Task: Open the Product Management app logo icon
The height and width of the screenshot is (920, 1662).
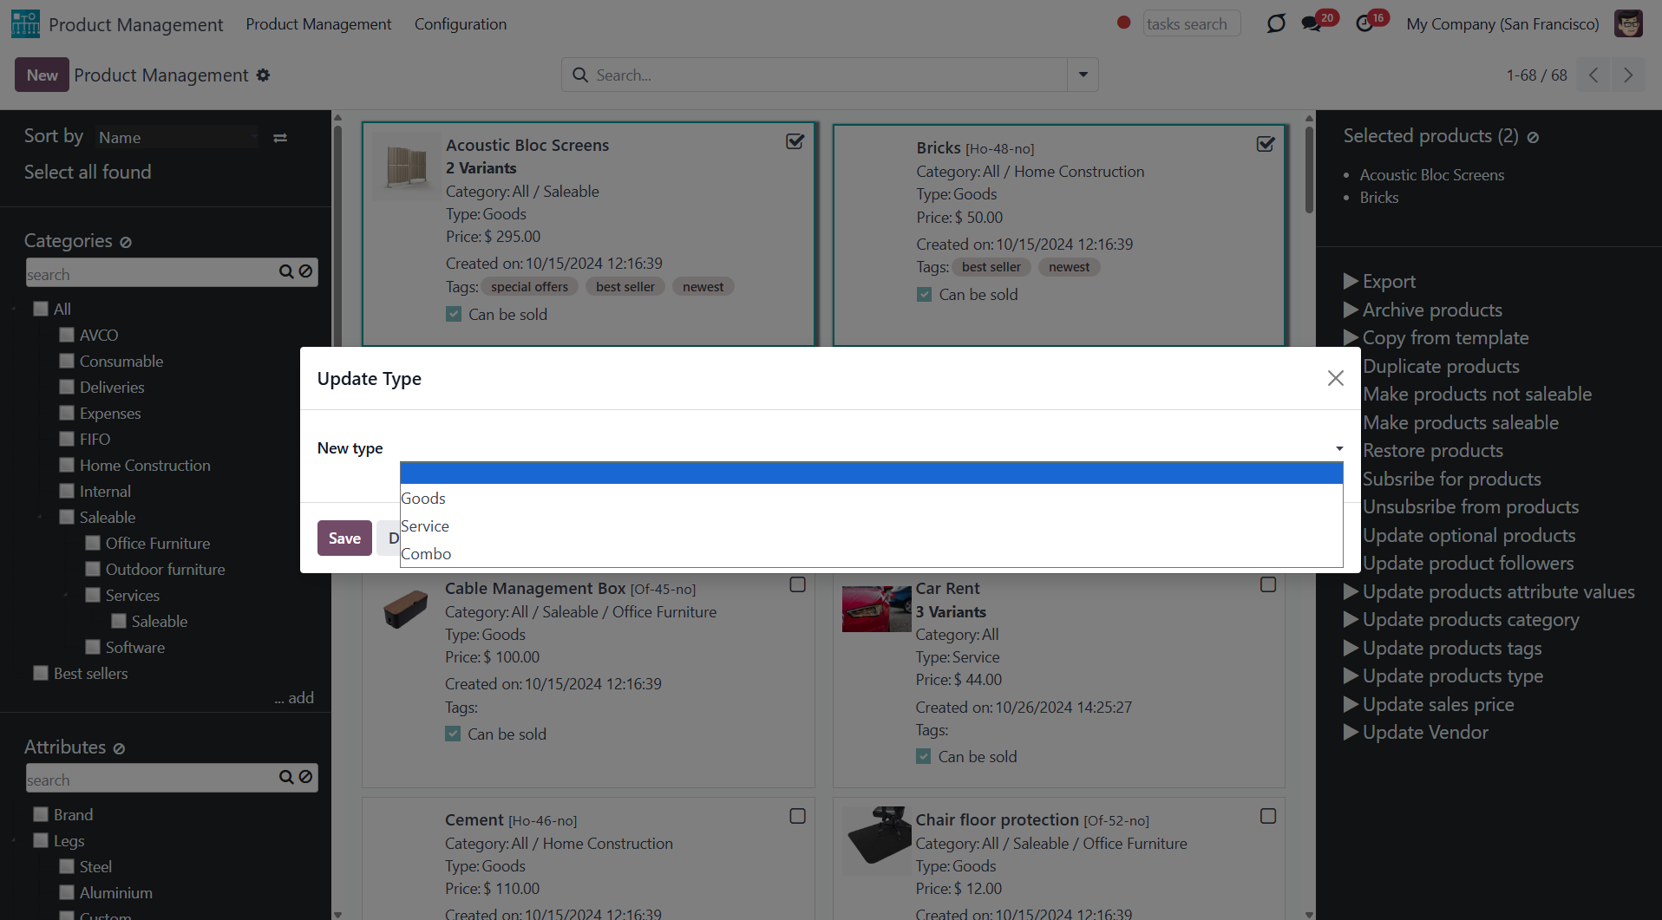Action: (25, 24)
